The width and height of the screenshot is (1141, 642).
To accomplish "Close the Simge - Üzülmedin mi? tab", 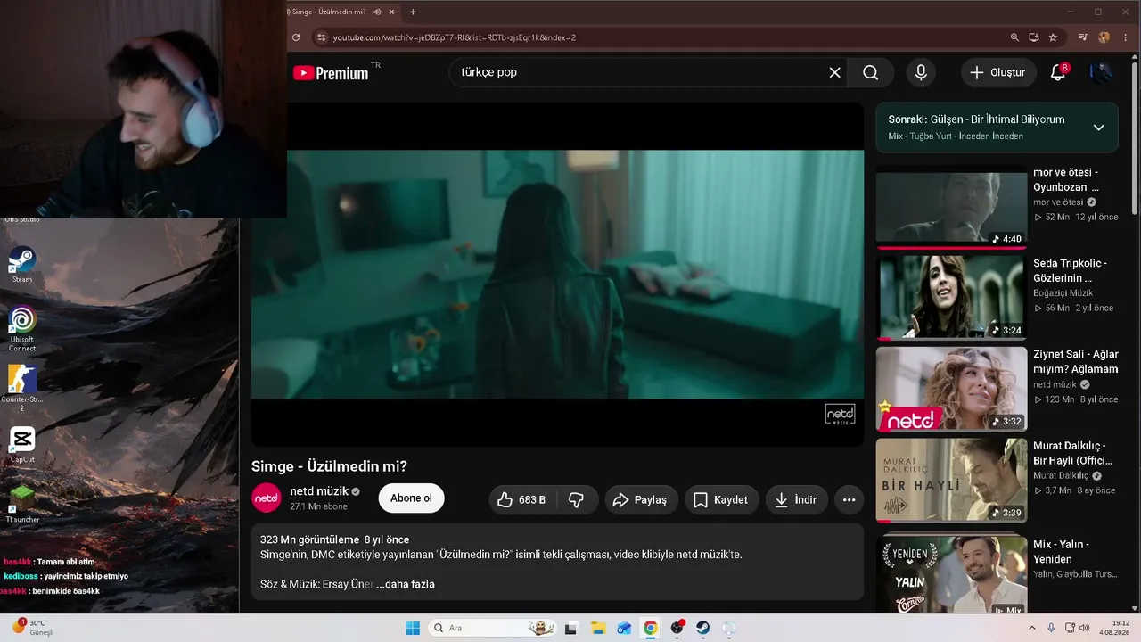I will [x=391, y=12].
